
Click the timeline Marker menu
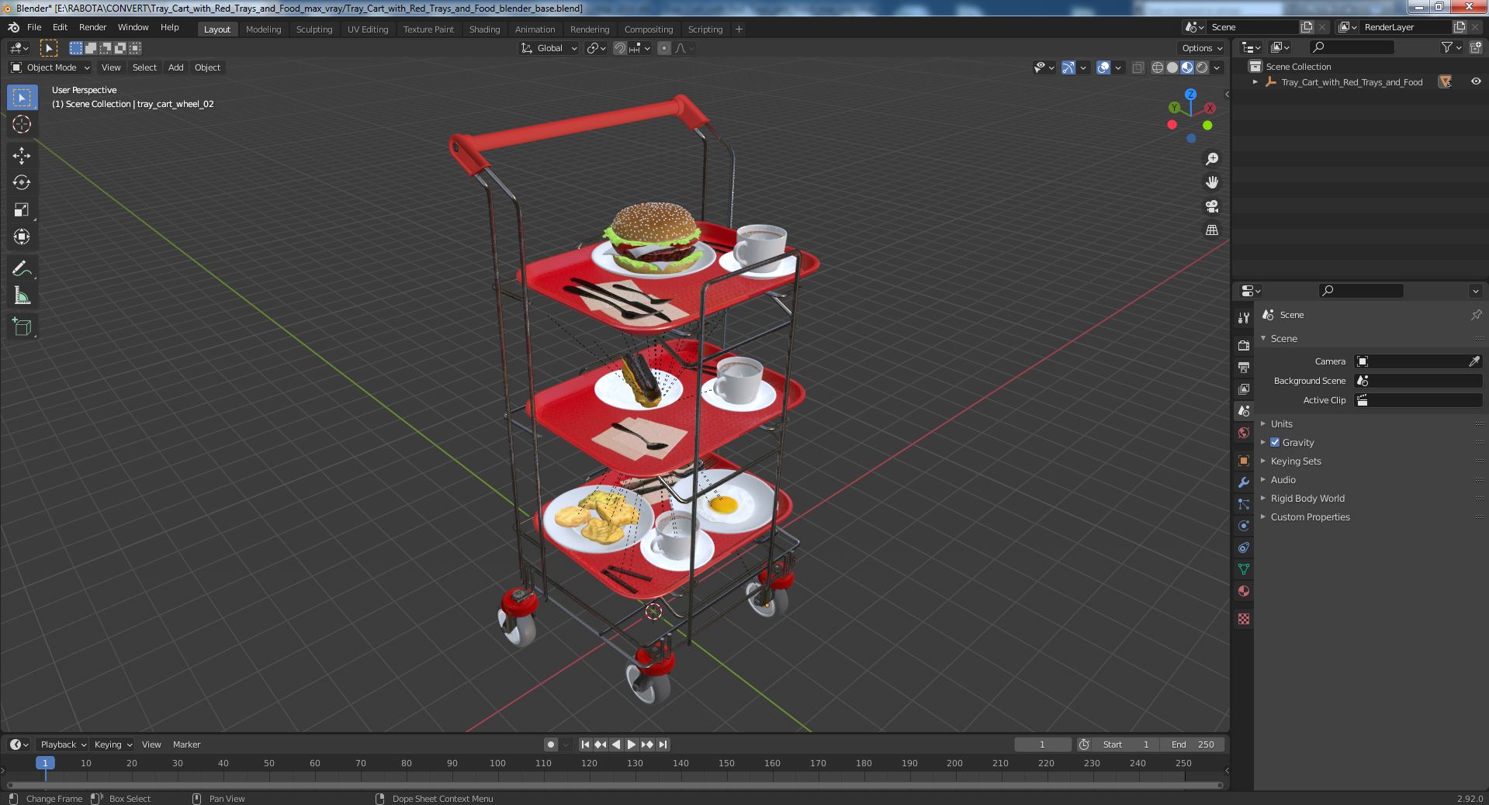click(186, 745)
